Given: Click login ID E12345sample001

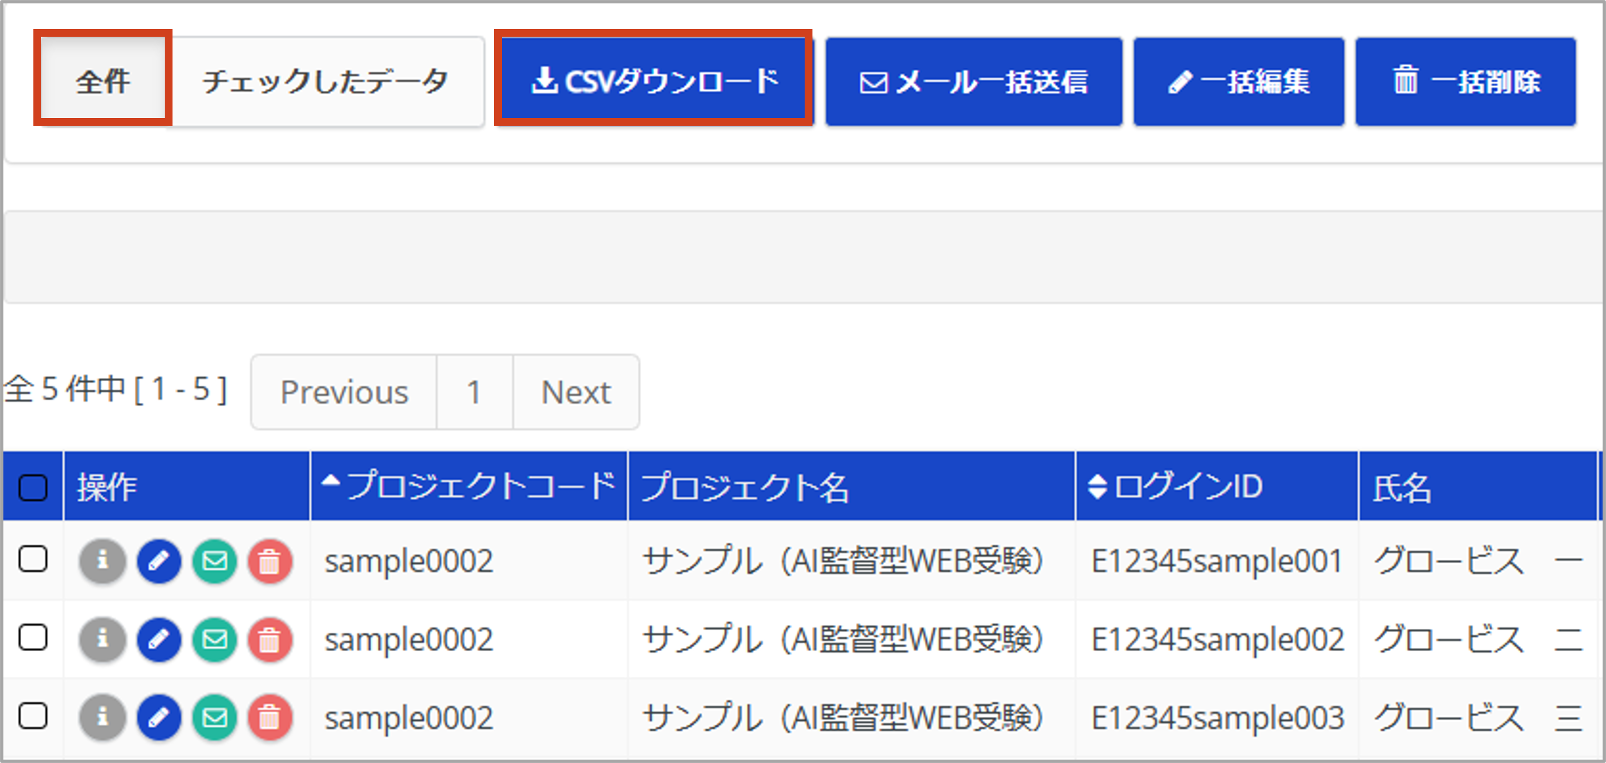Looking at the screenshot, I should (1216, 561).
